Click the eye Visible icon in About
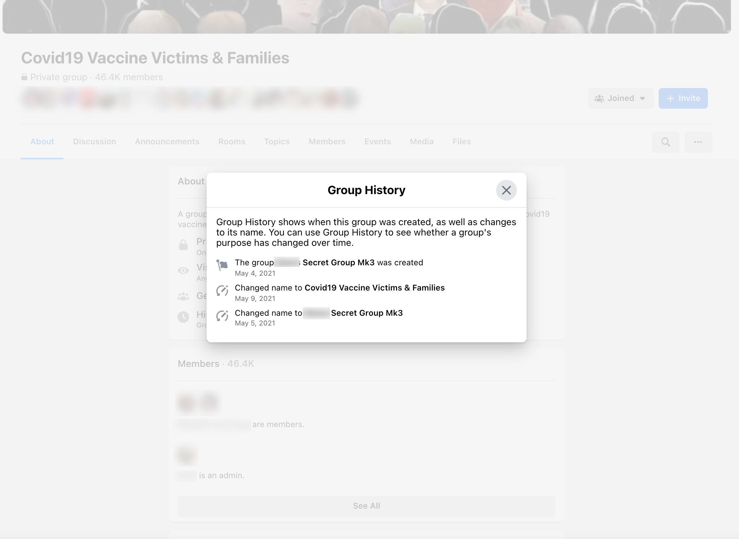This screenshot has width=739, height=539. point(183,270)
